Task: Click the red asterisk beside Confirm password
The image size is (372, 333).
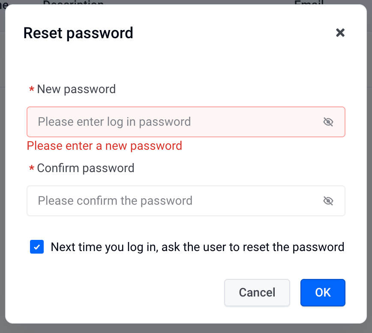Action: (32, 168)
